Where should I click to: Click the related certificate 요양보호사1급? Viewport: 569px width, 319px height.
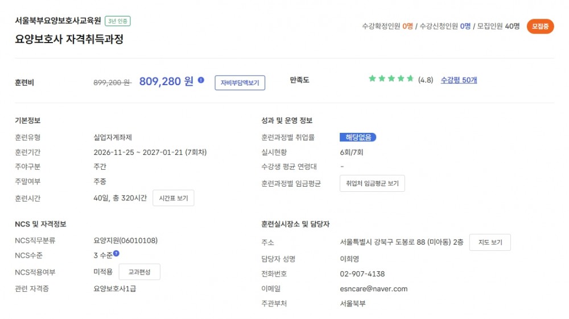(x=115, y=289)
